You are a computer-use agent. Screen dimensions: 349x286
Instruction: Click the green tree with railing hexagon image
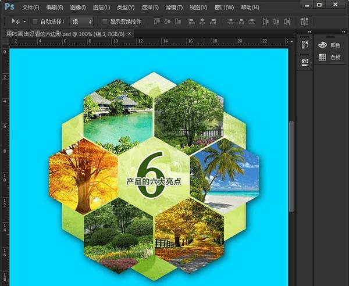[189, 117]
